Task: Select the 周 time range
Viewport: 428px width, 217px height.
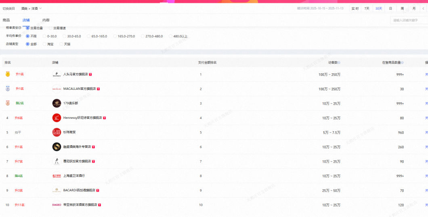Action: tap(402, 9)
